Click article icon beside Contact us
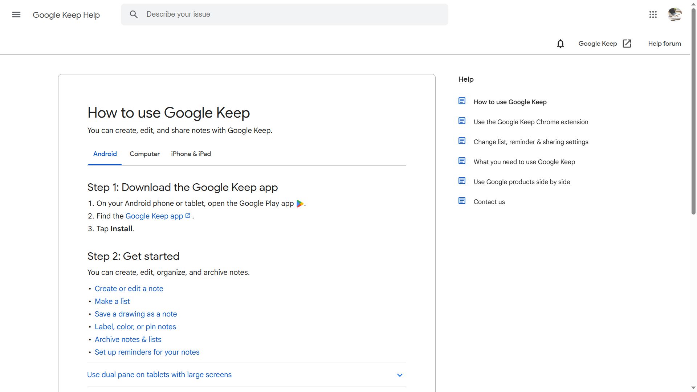Screen dimensions: 697x392 [x=462, y=201]
